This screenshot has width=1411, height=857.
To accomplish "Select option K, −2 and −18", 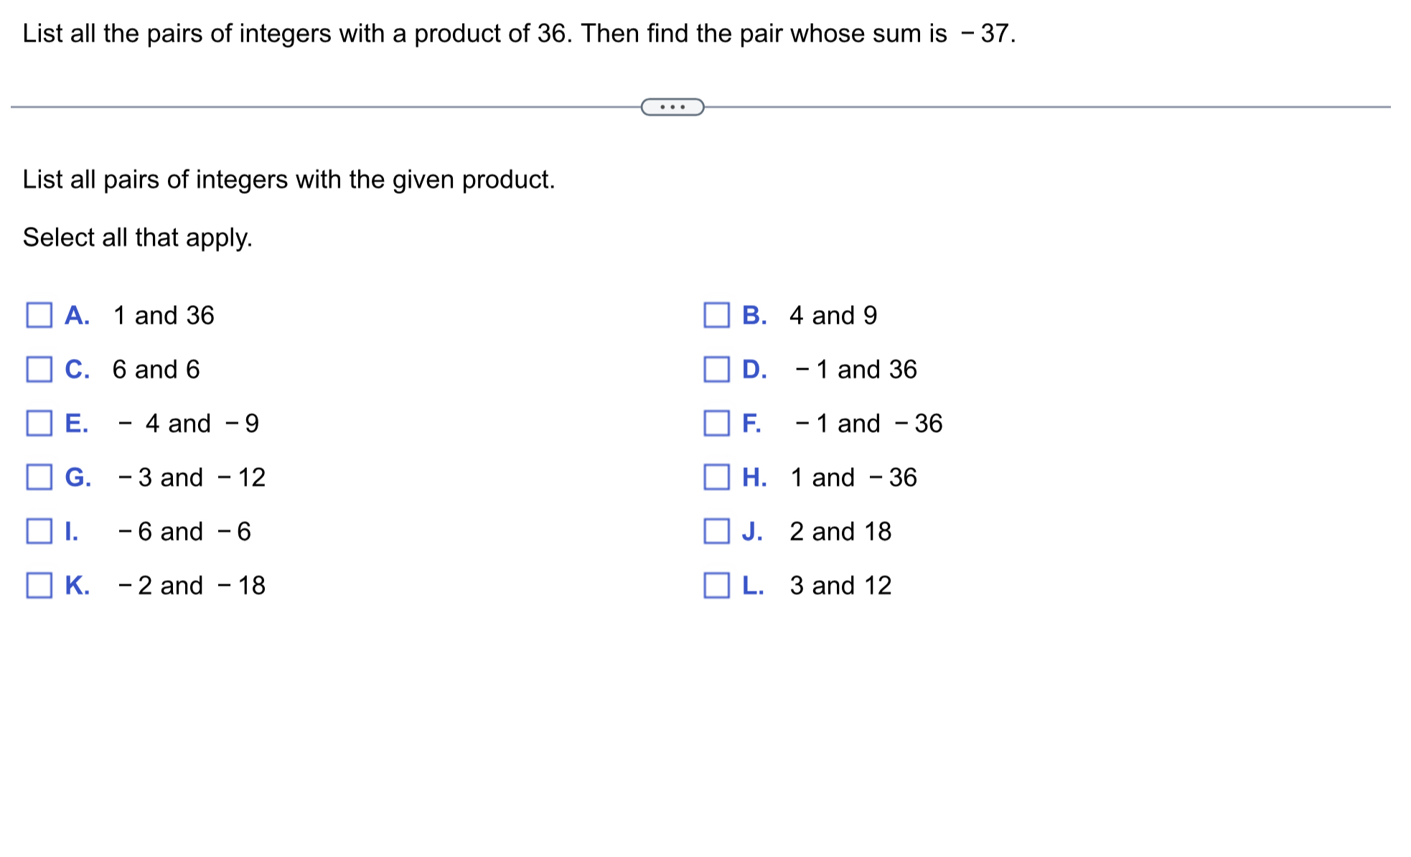I will coord(41,586).
